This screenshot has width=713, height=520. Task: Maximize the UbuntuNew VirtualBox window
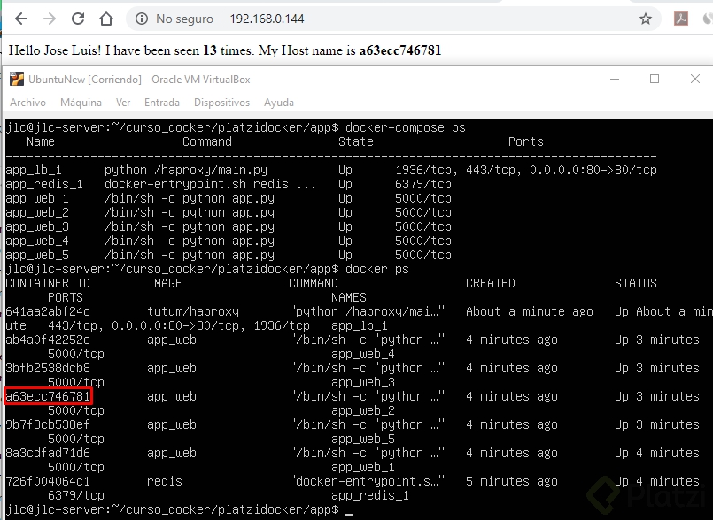click(x=655, y=79)
